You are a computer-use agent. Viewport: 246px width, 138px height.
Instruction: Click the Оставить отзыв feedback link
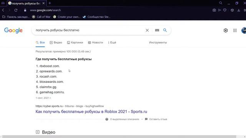pyautogui.click(x=158, y=119)
